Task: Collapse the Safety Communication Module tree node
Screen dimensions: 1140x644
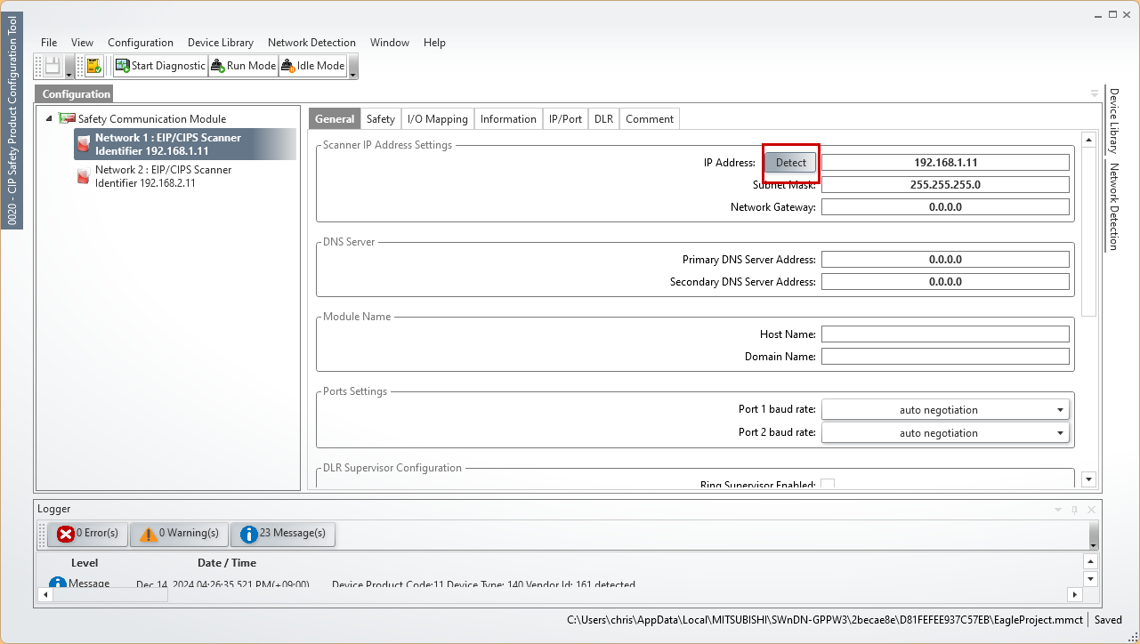Action: [x=49, y=118]
